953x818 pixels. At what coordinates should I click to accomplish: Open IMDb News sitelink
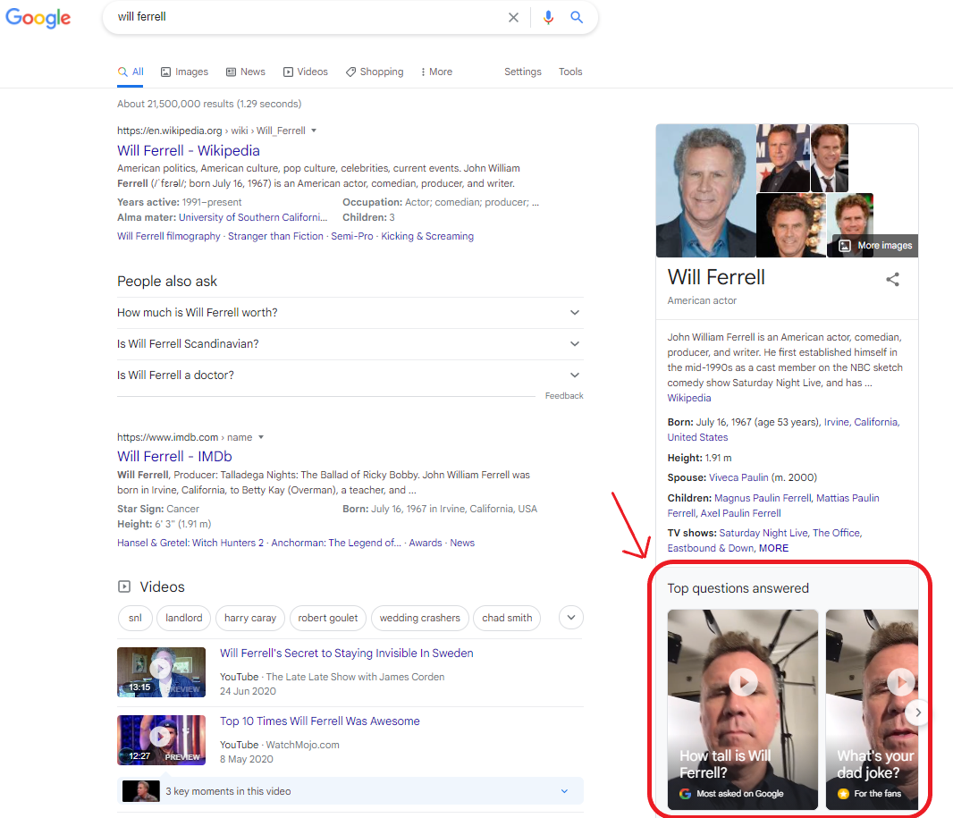(x=462, y=544)
